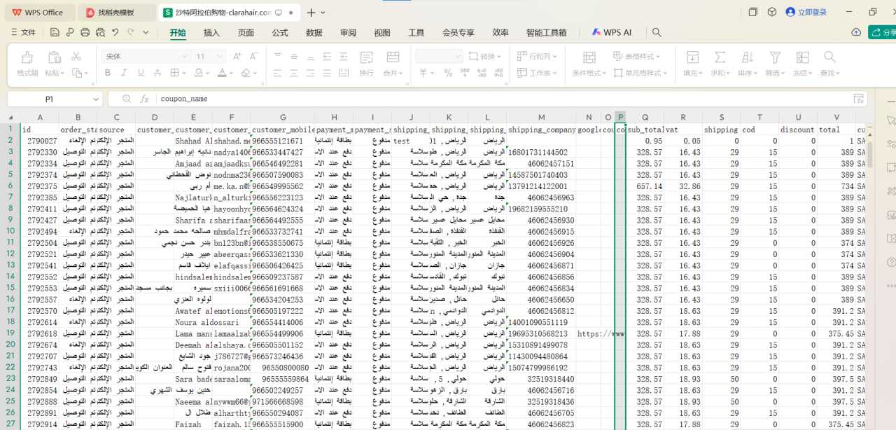The width and height of the screenshot is (896, 430).
Task: Click the Find (查找) magnifier in ribbon
Action: 829,57
